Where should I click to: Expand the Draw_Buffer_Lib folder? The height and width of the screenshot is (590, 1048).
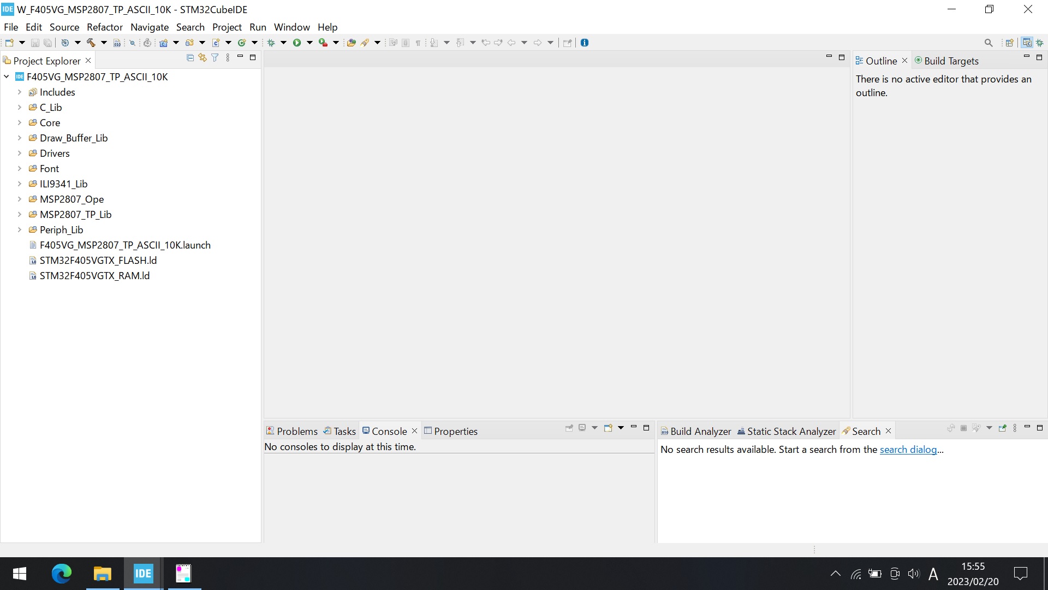click(x=20, y=138)
